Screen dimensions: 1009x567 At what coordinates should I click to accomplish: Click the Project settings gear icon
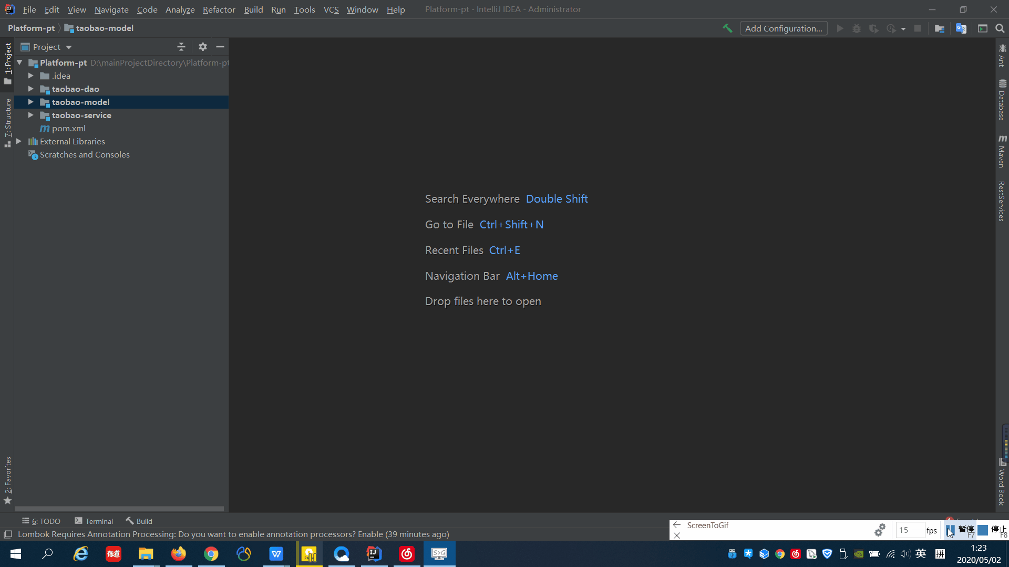pos(202,46)
